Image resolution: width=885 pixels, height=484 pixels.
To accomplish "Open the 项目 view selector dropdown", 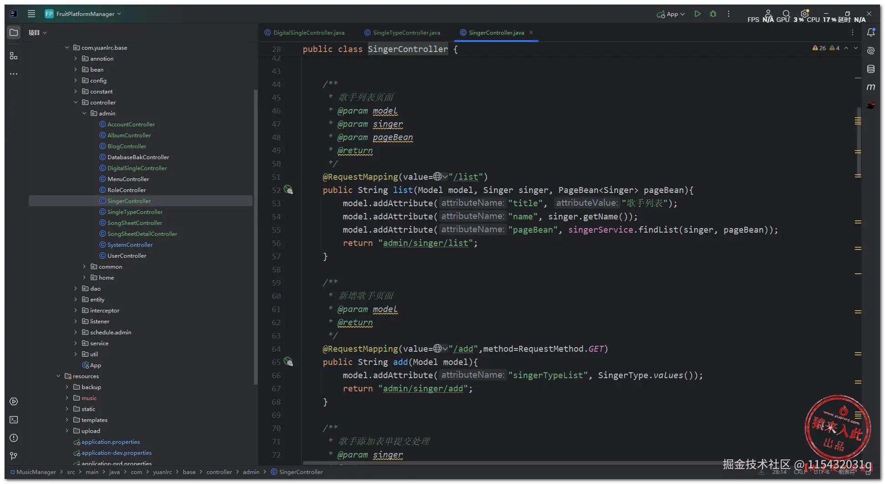I will click(38, 33).
